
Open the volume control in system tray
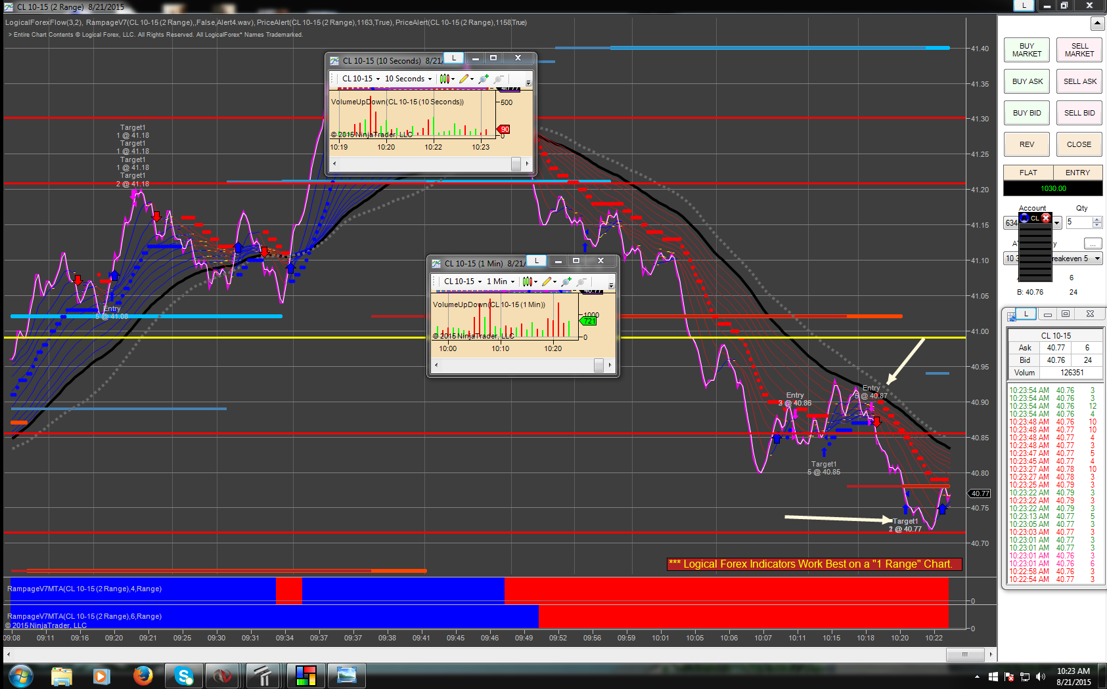coord(1040,677)
